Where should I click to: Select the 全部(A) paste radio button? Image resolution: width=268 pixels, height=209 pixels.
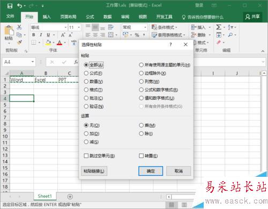86,65
